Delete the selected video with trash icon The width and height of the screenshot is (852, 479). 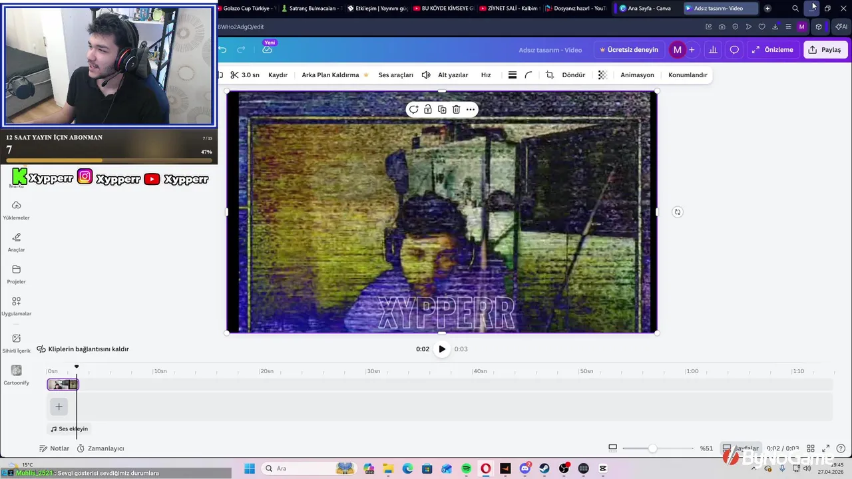point(456,110)
